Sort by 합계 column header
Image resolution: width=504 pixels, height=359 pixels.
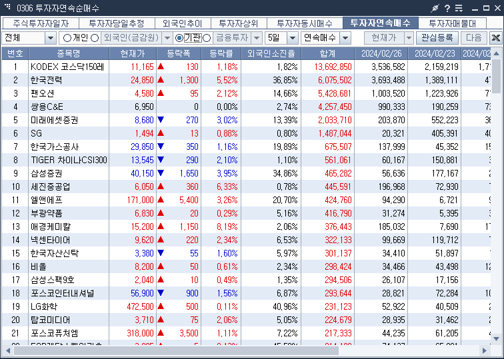point(327,53)
